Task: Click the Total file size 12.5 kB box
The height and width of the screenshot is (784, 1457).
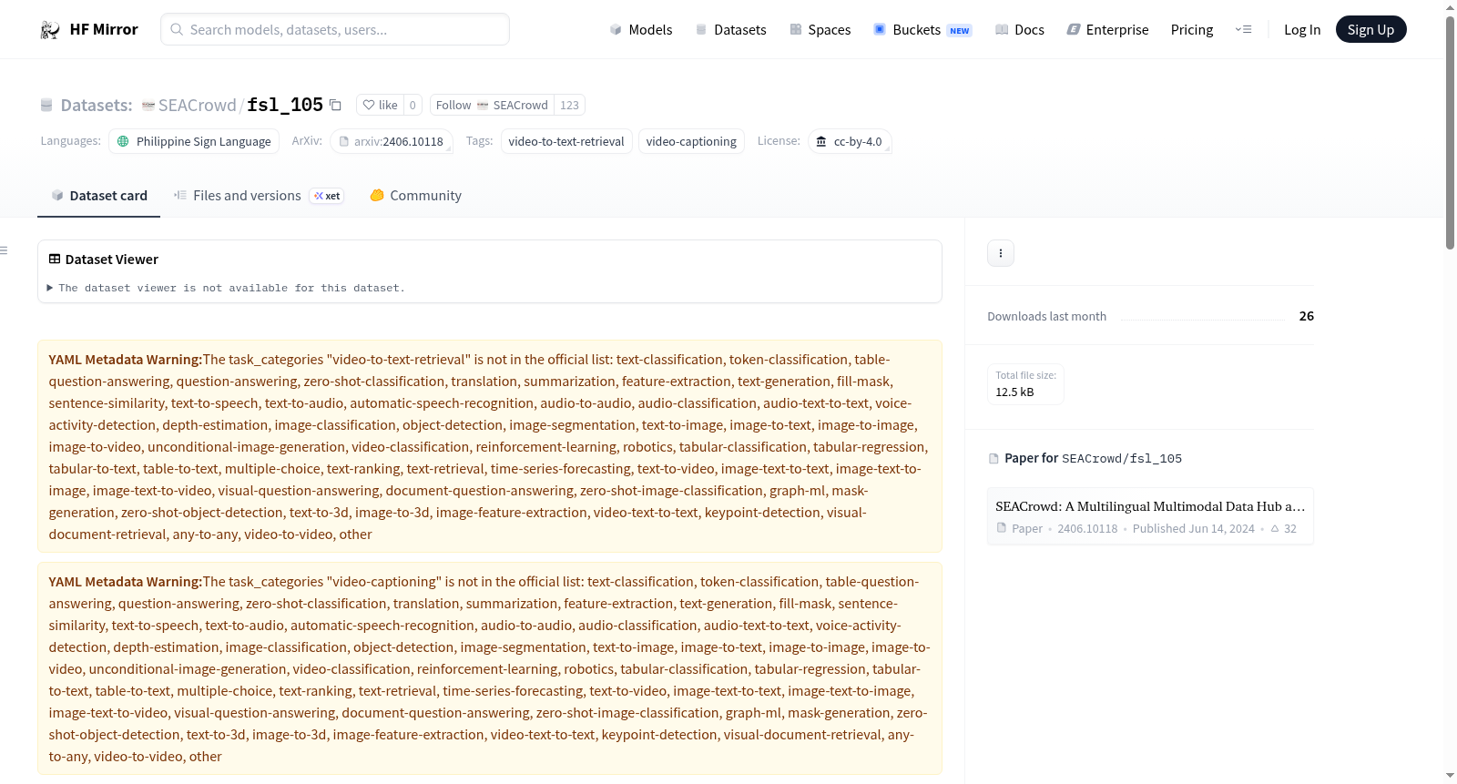Action: (1025, 383)
